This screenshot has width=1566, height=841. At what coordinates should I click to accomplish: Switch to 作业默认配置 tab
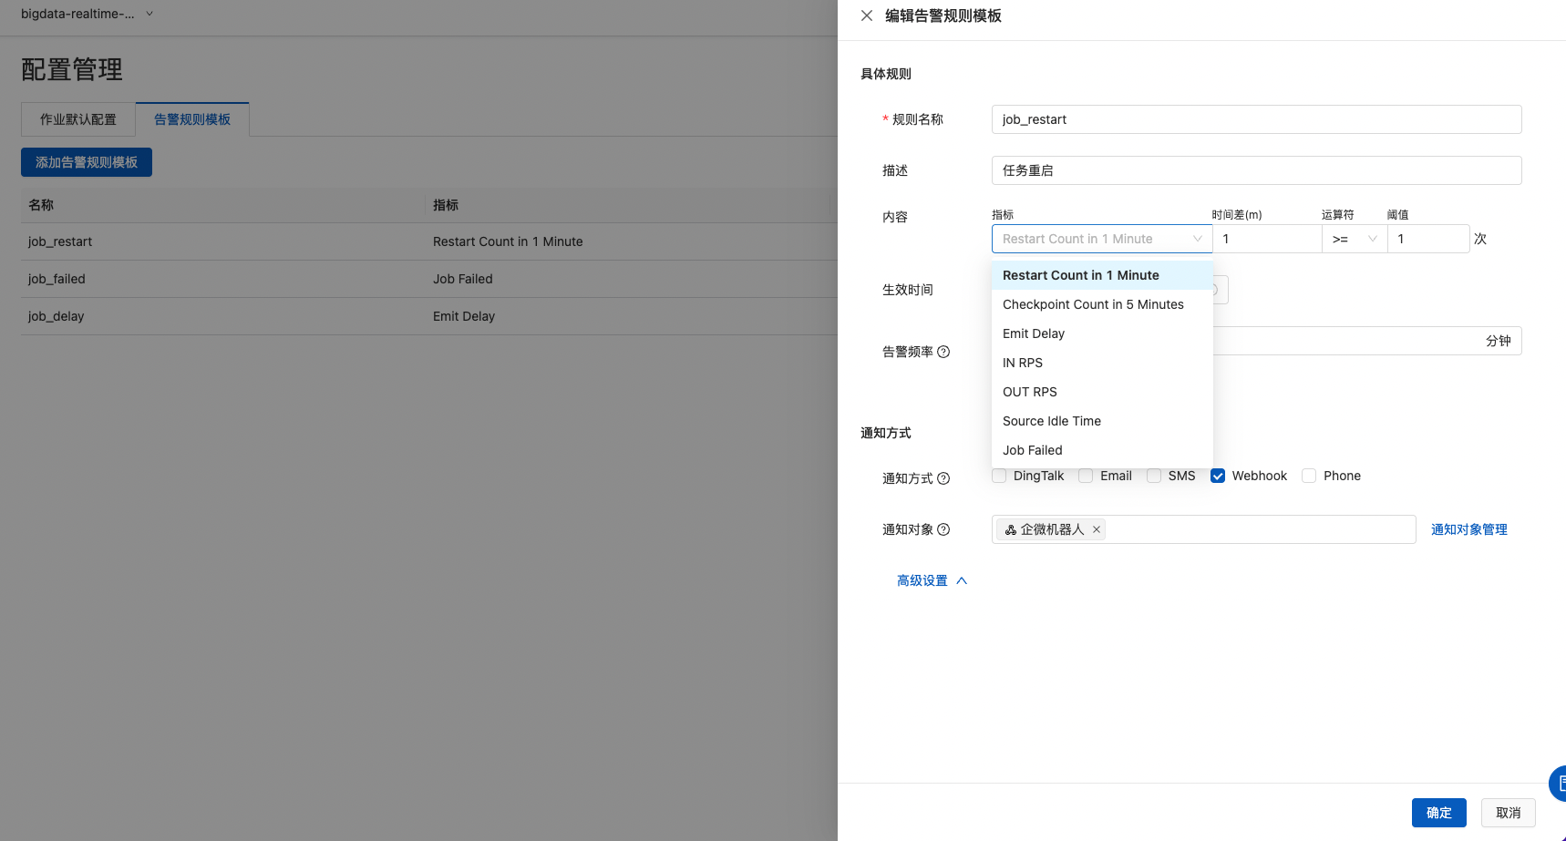[x=78, y=119]
